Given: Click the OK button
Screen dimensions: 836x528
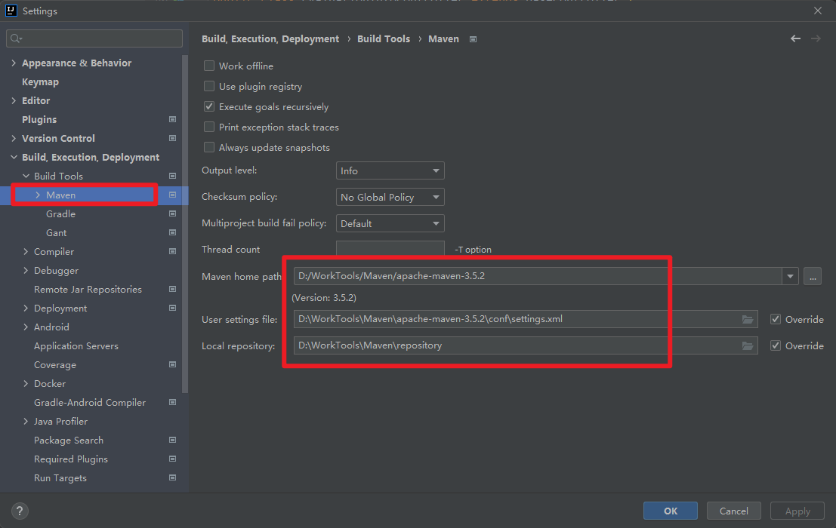Looking at the screenshot, I should 670,511.
